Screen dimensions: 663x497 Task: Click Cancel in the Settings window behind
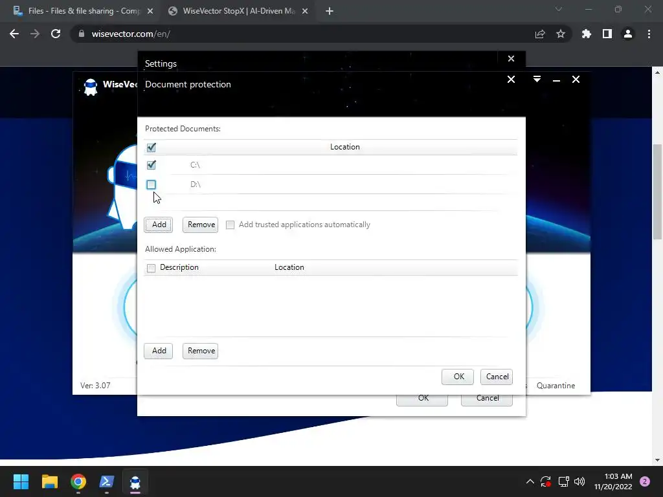[487, 399]
